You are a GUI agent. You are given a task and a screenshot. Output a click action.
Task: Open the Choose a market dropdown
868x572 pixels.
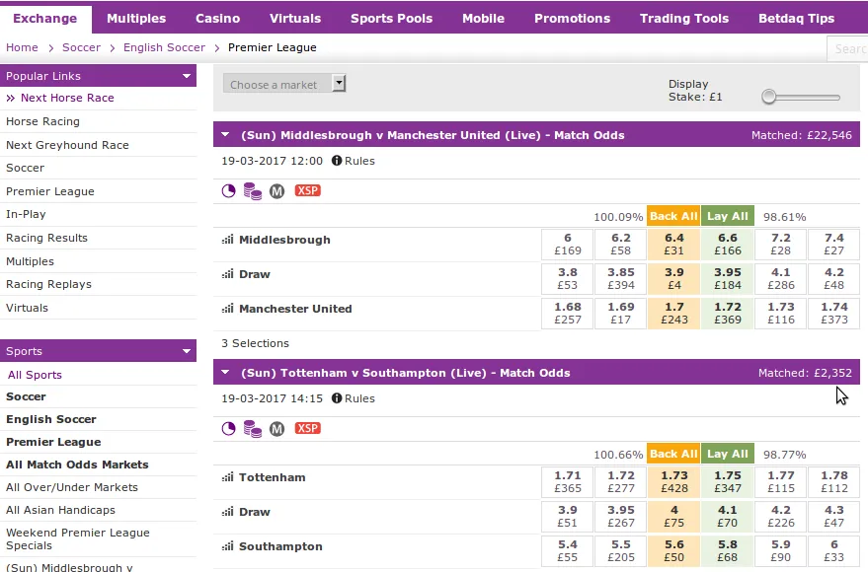pos(284,84)
